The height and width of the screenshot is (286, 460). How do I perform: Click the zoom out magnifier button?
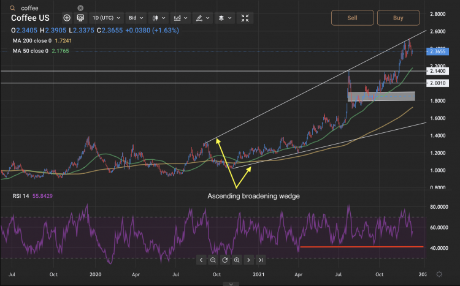click(x=213, y=260)
